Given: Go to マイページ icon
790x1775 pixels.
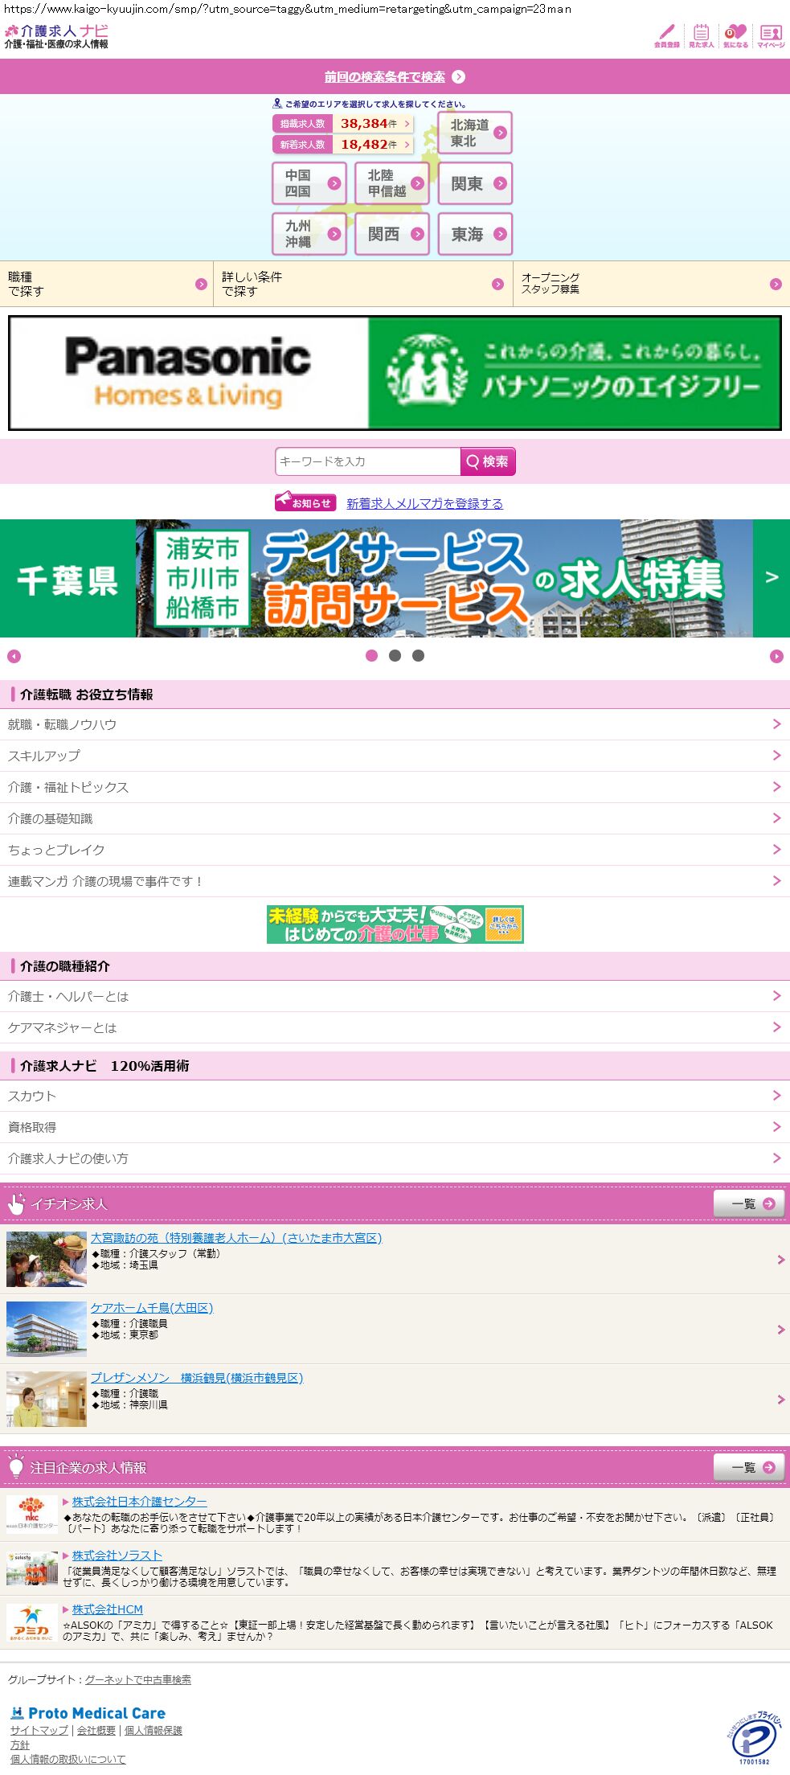Looking at the screenshot, I should (x=771, y=35).
